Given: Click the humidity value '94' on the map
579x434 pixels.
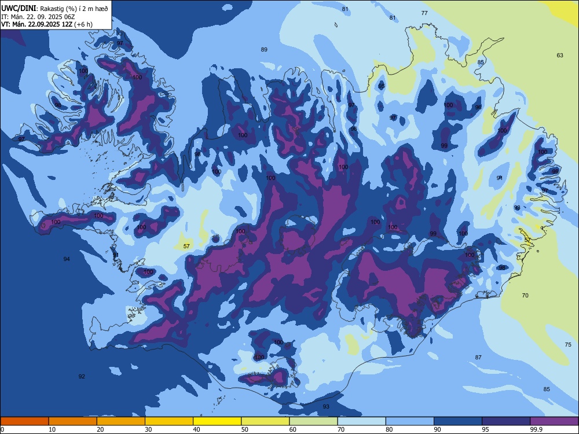Looking at the screenshot, I should pyautogui.click(x=67, y=259).
